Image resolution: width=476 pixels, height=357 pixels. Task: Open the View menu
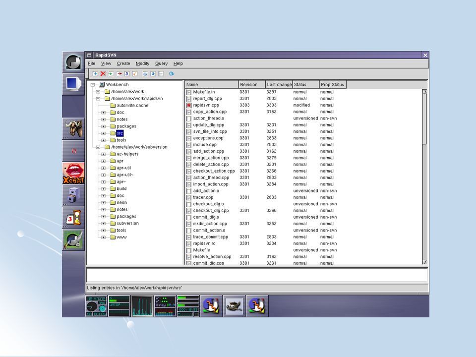(x=106, y=63)
